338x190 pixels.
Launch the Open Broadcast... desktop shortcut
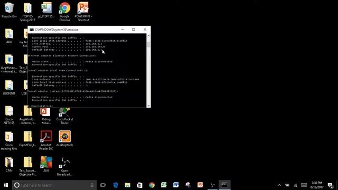(x=64, y=167)
